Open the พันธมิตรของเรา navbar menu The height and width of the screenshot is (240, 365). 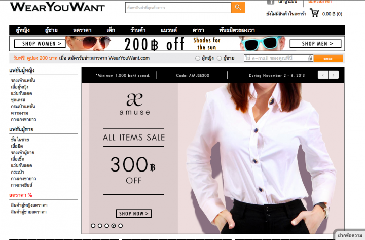(x=237, y=30)
